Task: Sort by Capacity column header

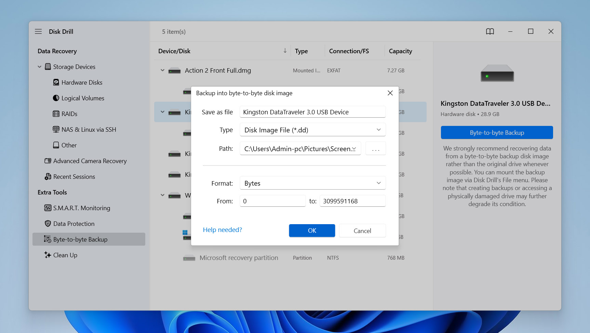Action: click(x=401, y=51)
